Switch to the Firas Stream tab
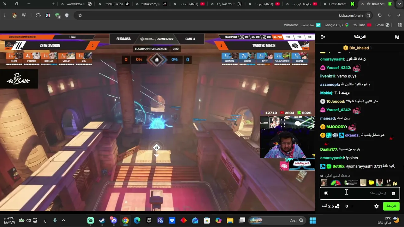This screenshot has height=227, width=404. click(339, 4)
